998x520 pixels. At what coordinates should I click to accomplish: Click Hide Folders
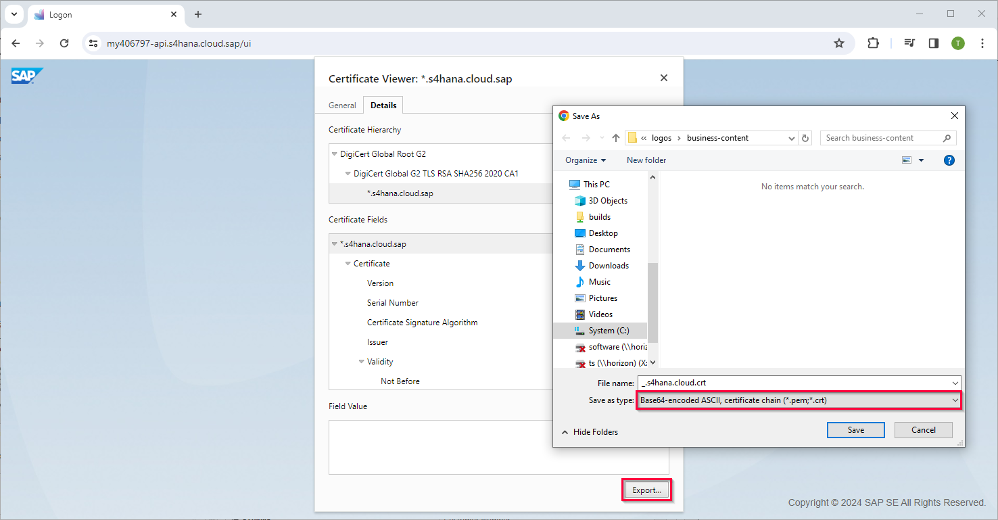point(590,432)
